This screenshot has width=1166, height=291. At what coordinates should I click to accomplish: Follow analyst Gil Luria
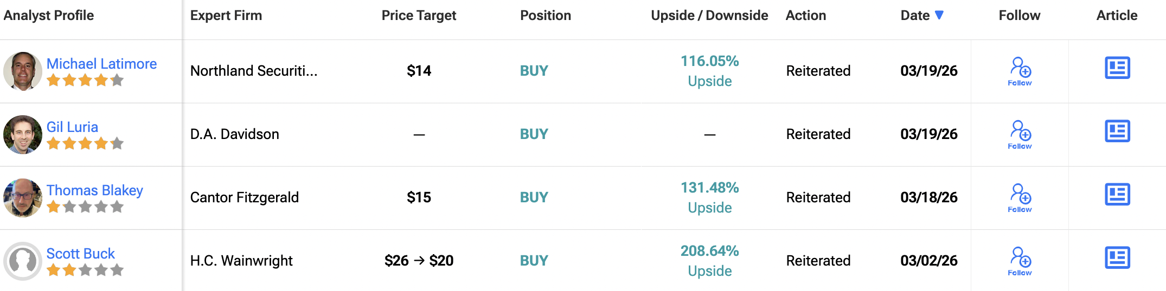tap(1020, 135)
